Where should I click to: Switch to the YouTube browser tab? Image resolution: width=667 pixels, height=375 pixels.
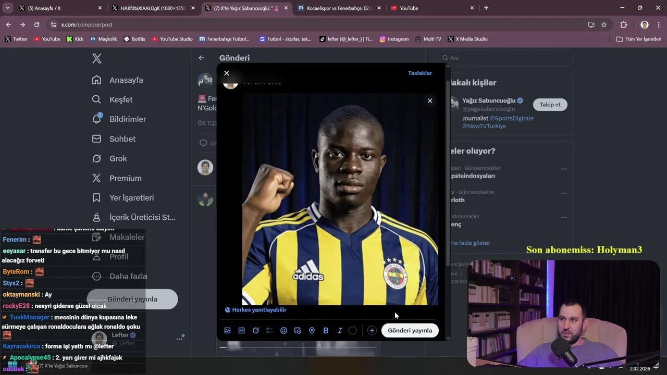pos(433,8)
